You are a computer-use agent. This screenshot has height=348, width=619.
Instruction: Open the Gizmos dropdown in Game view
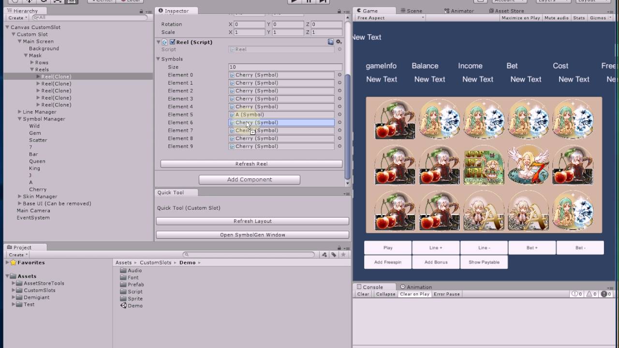[600, 18]
